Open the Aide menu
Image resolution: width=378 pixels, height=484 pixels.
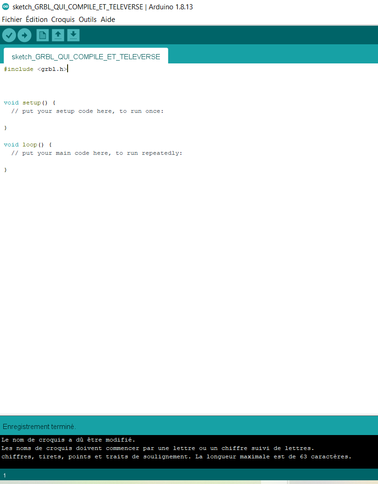(x=108, y=20)
